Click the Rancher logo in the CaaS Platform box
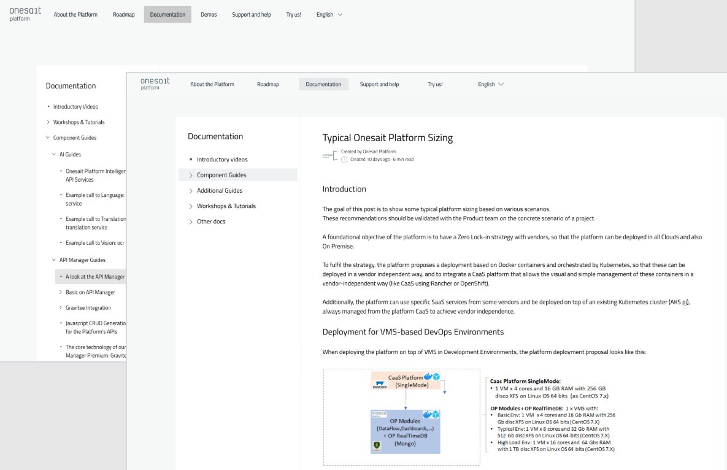 380,385
